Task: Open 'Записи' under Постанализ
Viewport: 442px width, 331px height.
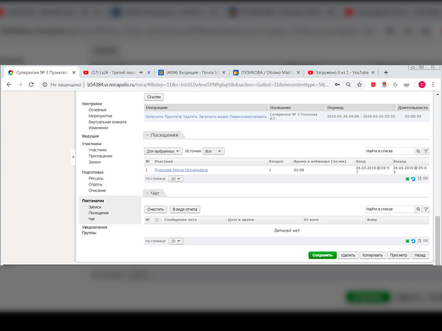Action: [x=94, y=207]
